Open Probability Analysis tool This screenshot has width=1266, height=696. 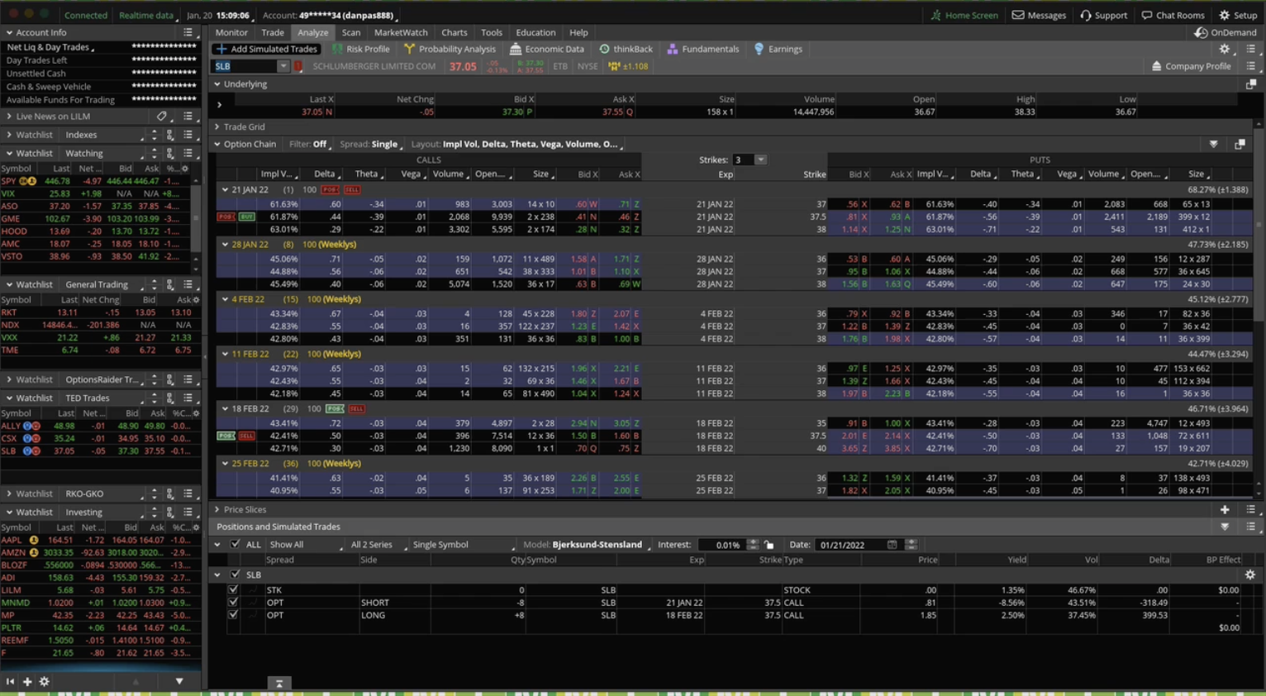(x=450, y=49)
